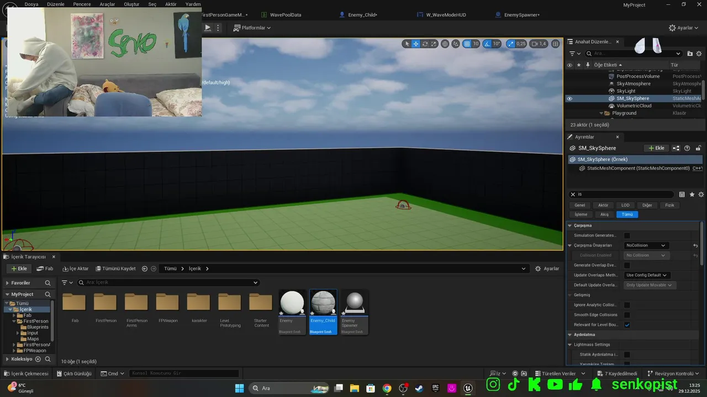Go back in Content Browser history
Image resolution: width=707 pixels, height=397 pixels.
pyautogui.click(x=145, y=269)
